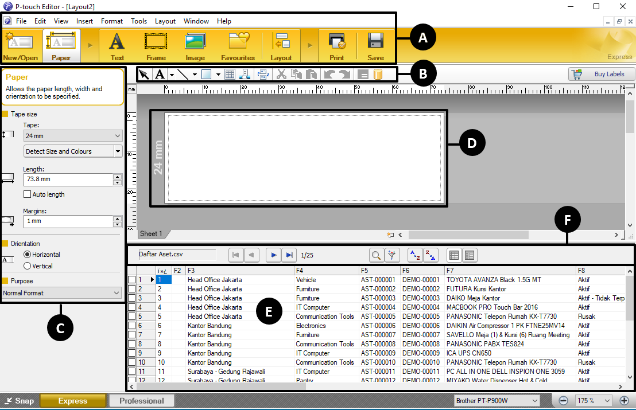
Task: Click the Save icon
Action: click(375, 46)
